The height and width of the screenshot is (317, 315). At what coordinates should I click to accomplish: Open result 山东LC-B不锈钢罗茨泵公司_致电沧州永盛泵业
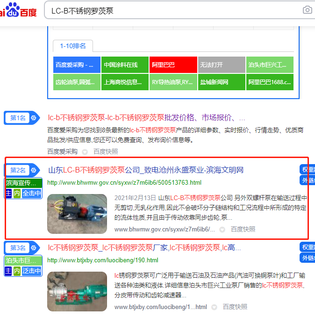[146, 170]
